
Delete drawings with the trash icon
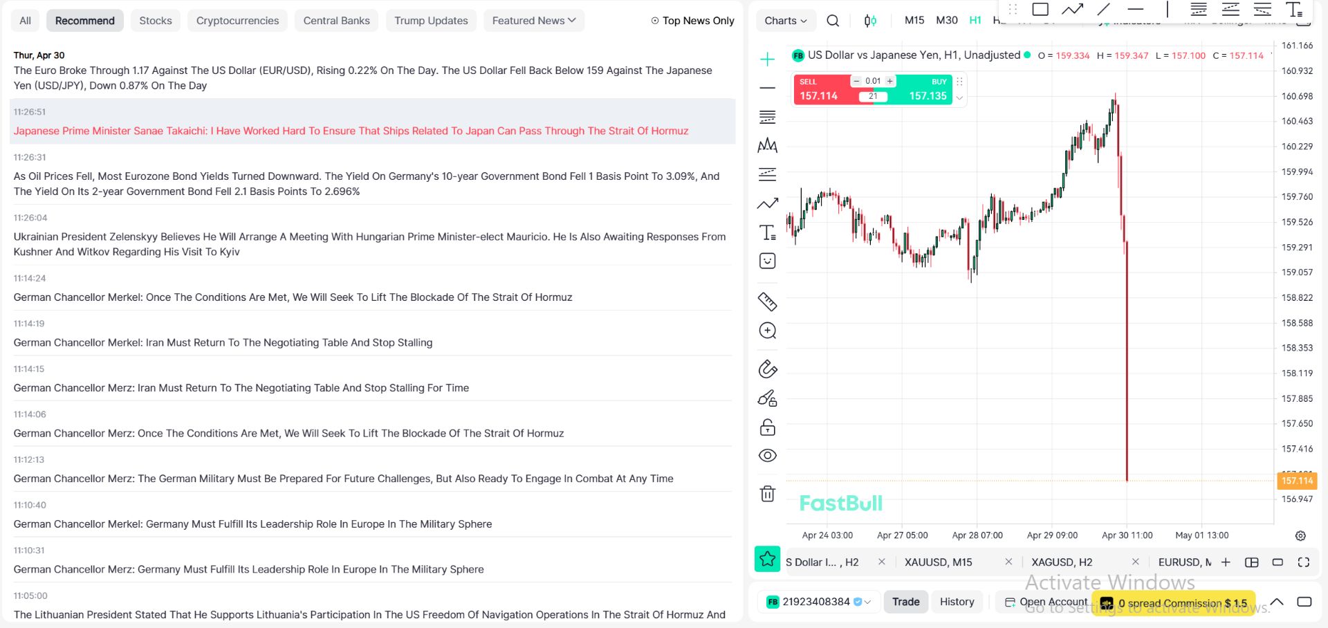767,494
